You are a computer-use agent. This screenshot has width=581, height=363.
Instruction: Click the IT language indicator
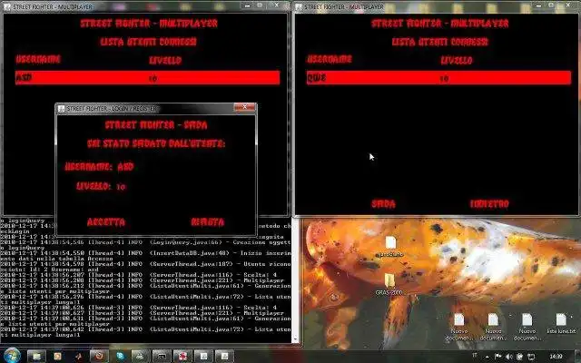pyautogui.click(x=475, y=356)
